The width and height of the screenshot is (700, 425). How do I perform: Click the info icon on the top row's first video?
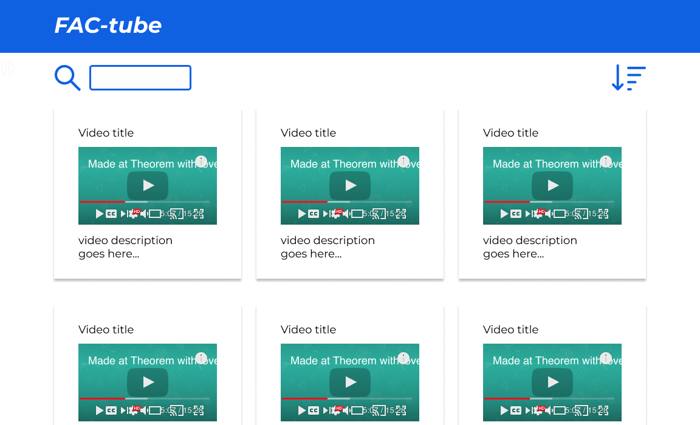click(x=201, y=161)
